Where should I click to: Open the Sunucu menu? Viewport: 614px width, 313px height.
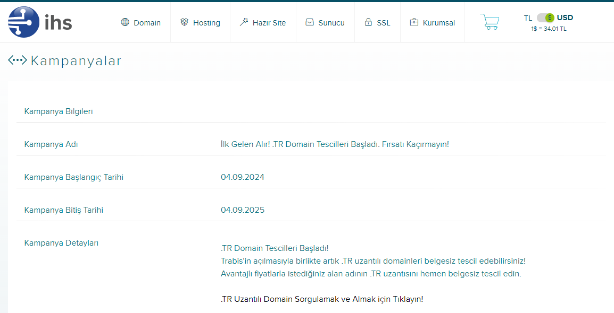pyautogui.click(x=331, y=23)
